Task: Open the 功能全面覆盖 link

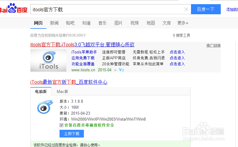Action: [83, 64]
